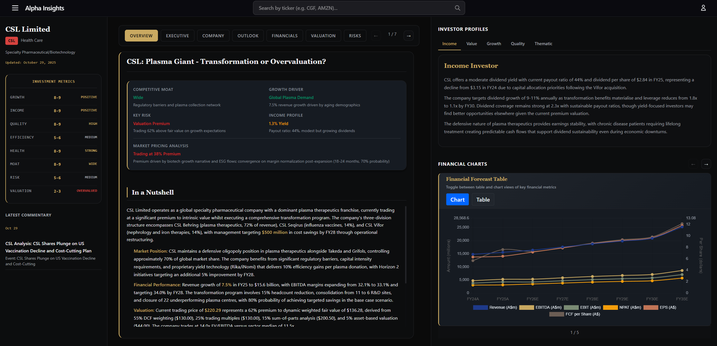The image size is (717, 346).
Task: Click the previous report page arrow
Action: click(x=376, y=36)
